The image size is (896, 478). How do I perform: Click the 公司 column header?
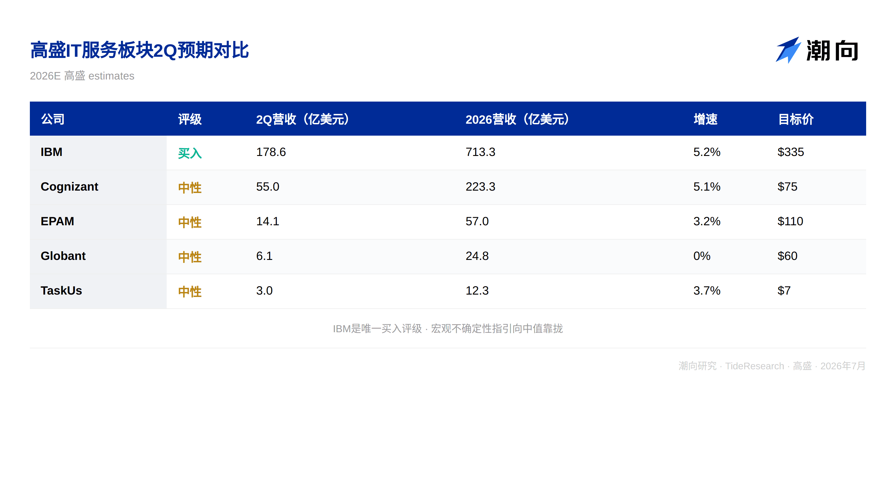(53, 119)
